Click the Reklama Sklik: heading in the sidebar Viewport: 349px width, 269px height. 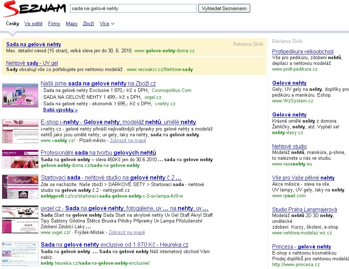click(x=288, y=41)
